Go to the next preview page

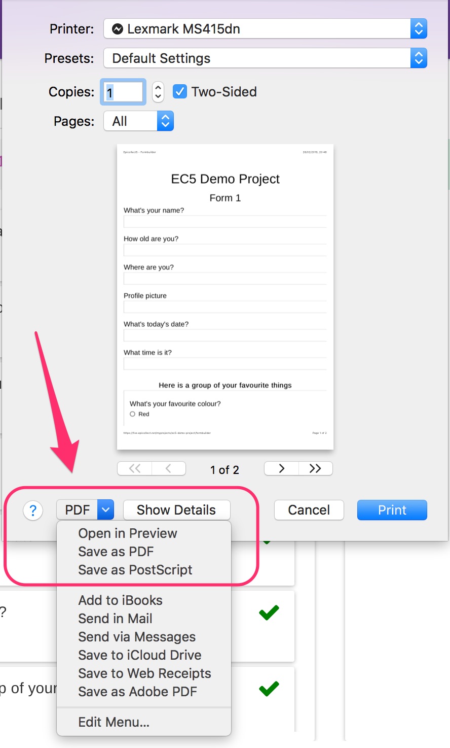click(x=281, y=468)
